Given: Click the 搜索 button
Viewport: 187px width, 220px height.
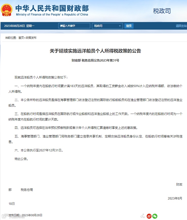Looking at the screenshot, I should (129, 26).
